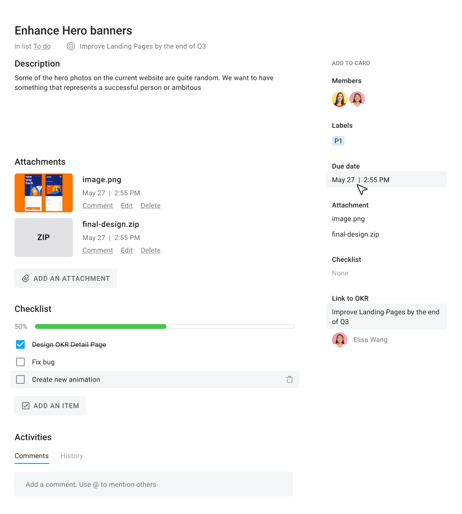The image size is (462, 514).
Task: Switch to the History tab
Action: (x=72, y=456)
